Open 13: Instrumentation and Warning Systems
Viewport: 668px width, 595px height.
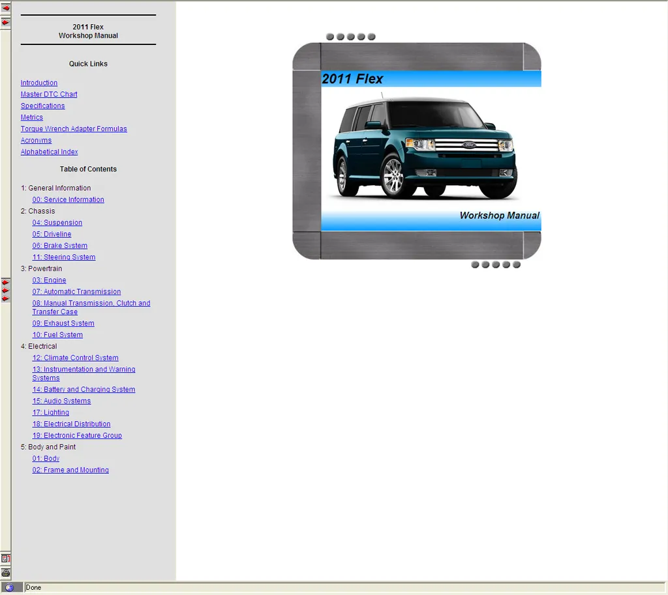(83, 373)
